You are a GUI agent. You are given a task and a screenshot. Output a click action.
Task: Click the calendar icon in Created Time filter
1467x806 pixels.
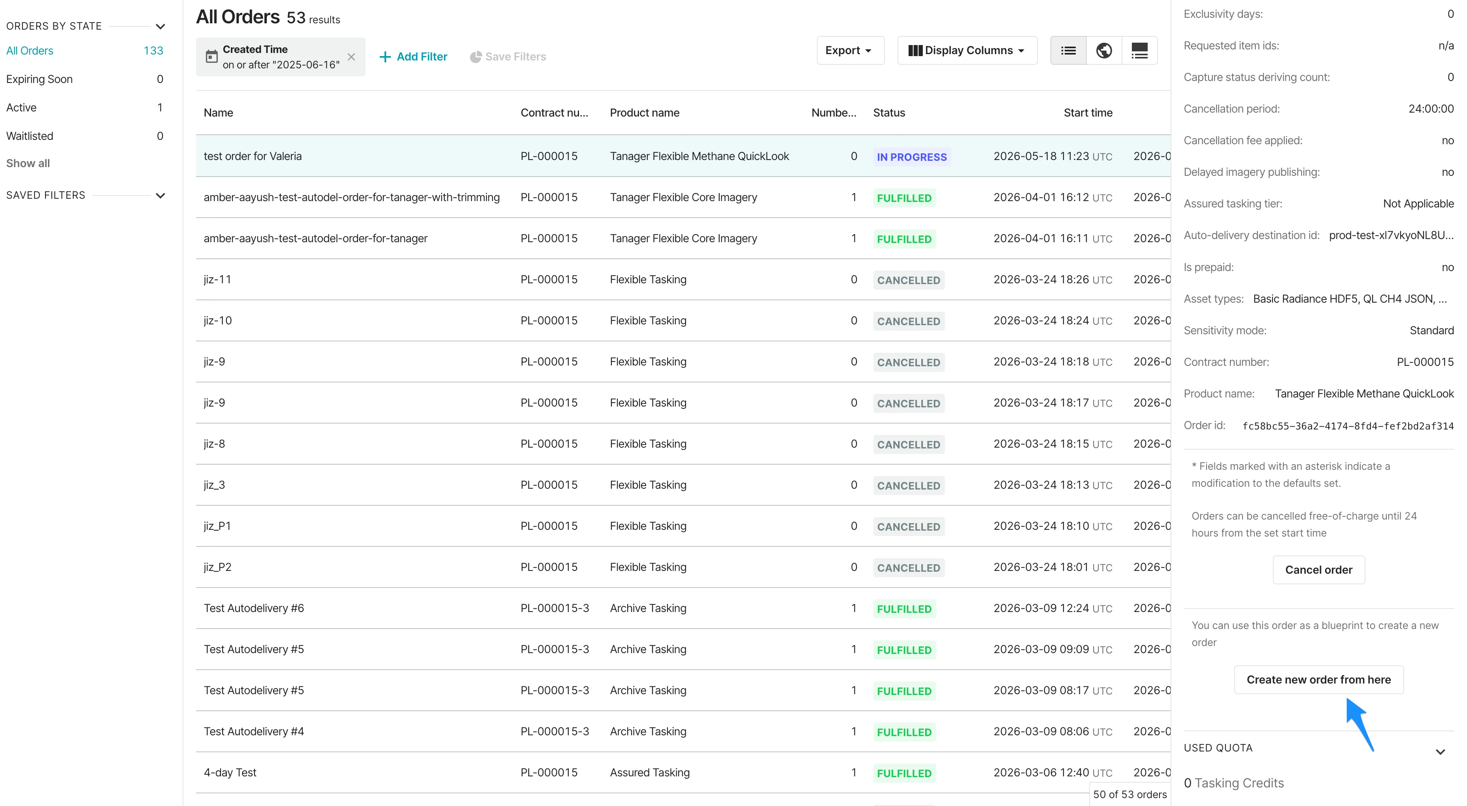point(211,56)
